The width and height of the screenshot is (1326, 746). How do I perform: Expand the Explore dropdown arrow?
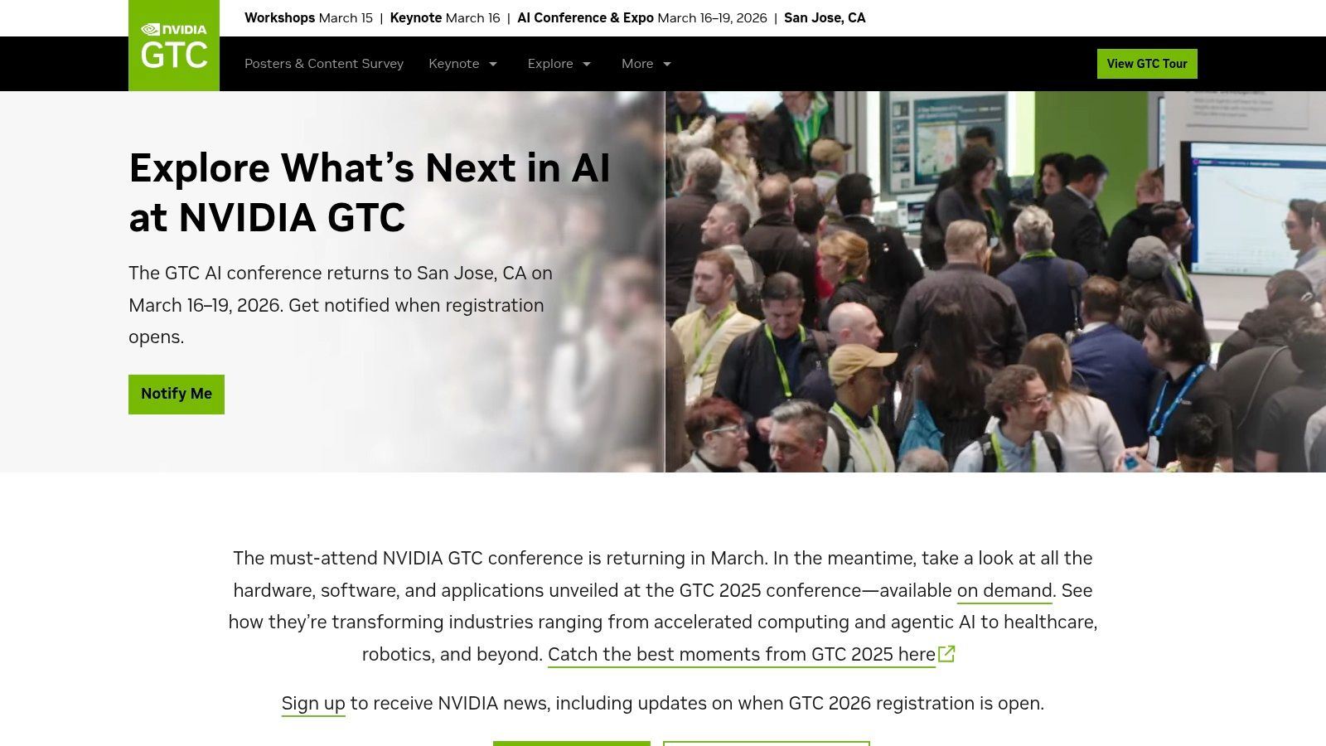(x=587, y=64)
